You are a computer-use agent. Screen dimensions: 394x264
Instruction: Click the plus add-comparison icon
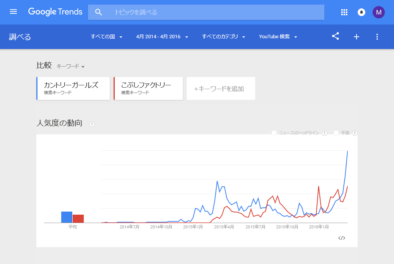click(x=356, y=37)
